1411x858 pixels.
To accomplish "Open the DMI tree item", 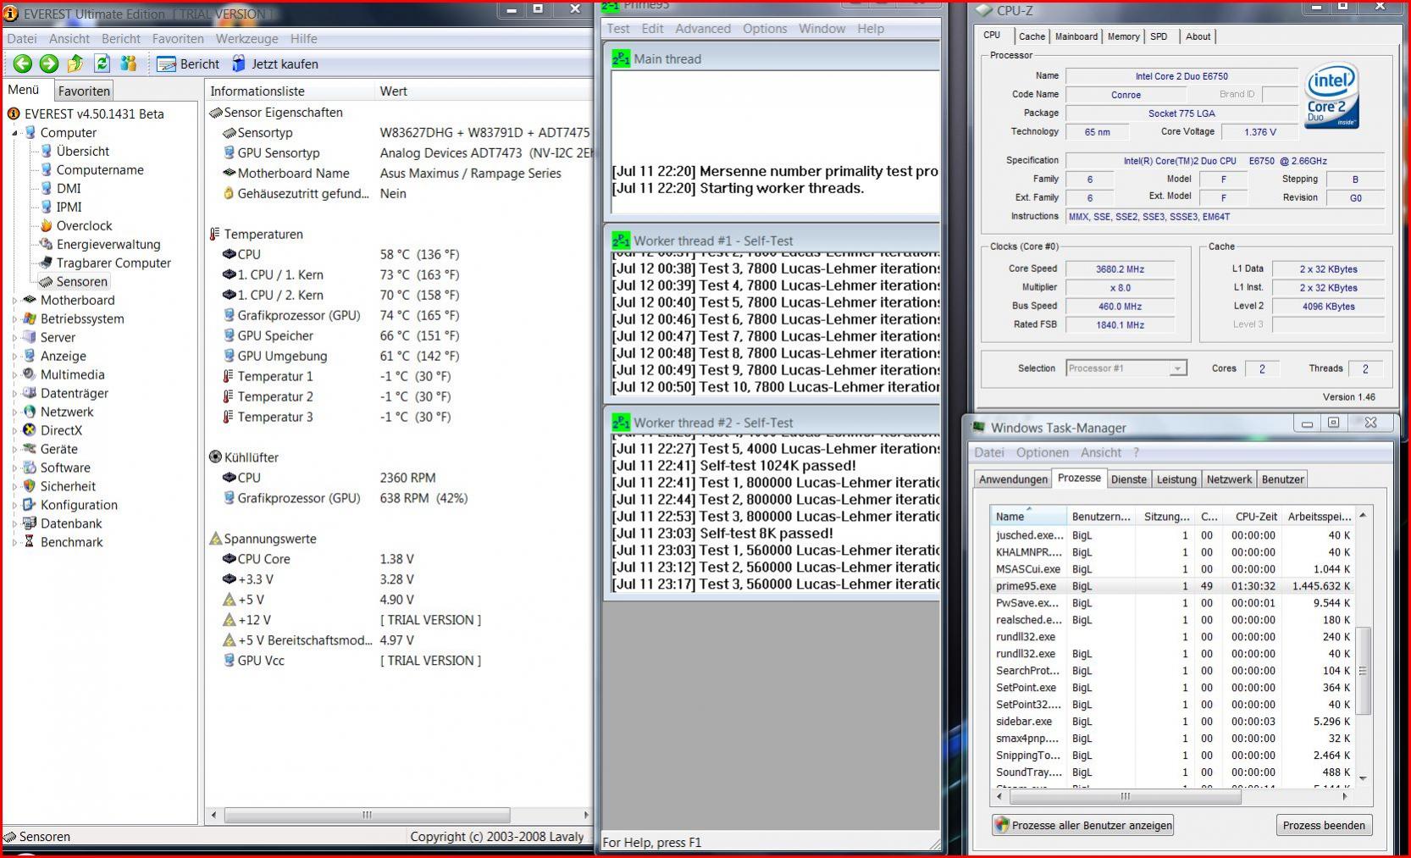I will (x=69, y=188).
